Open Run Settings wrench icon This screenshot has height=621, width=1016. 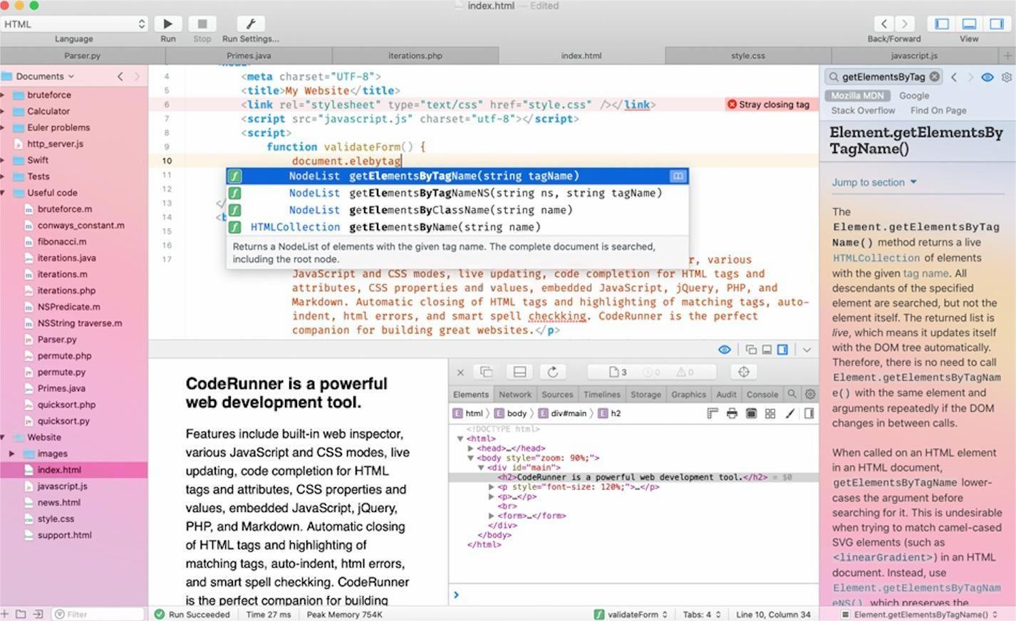click(x=250, y=24)
